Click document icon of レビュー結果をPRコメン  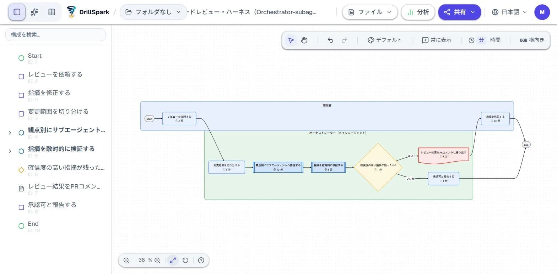(x=21, y=189)
